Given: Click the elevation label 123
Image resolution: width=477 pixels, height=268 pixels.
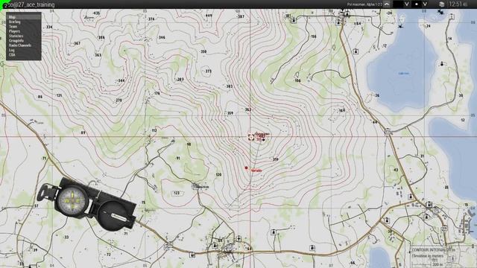Looking at the screenshot, I should point(177,193).
